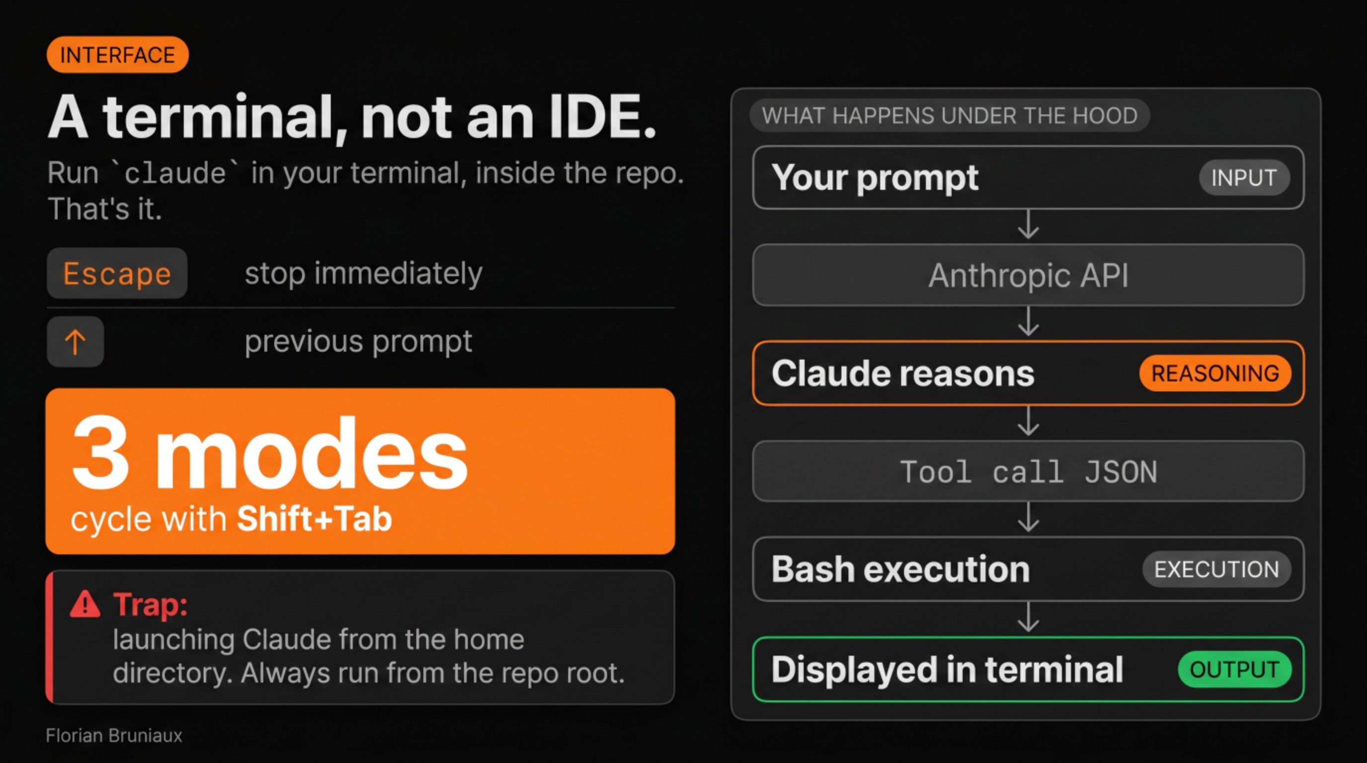Viewport: 1367px width, 763px height.
Task: Click 'previous prompt' text
Action: pos(358,341)
